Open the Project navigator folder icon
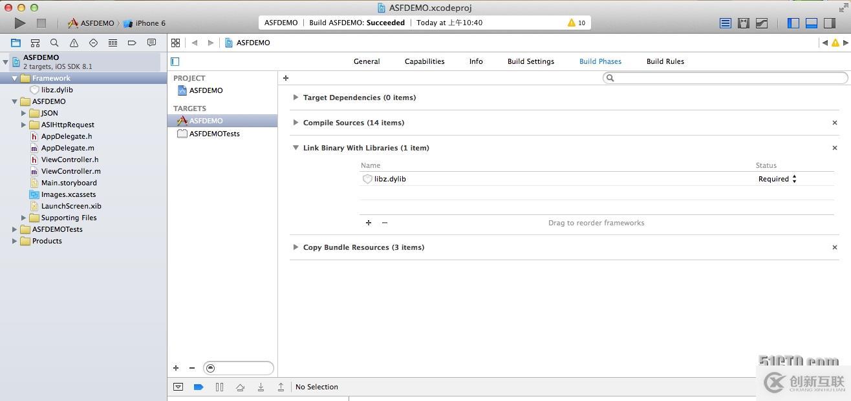The width and height of the screenshot is (851, 401). pyautogui.click(x=16, y=43)
